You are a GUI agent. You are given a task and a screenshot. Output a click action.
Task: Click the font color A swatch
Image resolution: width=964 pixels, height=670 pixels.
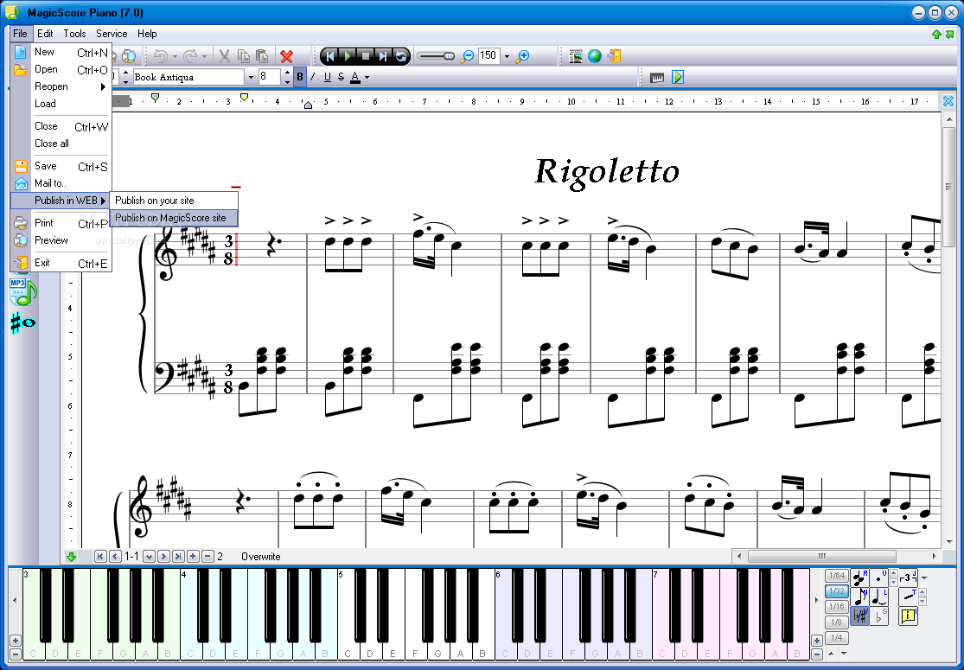point(355,78)
